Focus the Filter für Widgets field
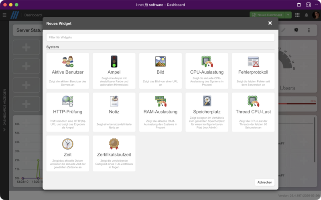321x200 pixels. (x=160, y=37)
